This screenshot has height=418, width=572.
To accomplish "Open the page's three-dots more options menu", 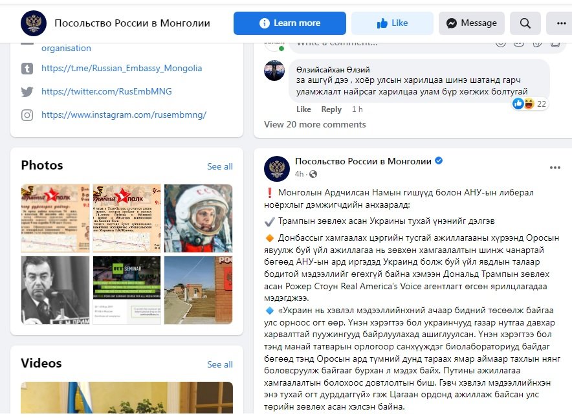I will (561, 23).
